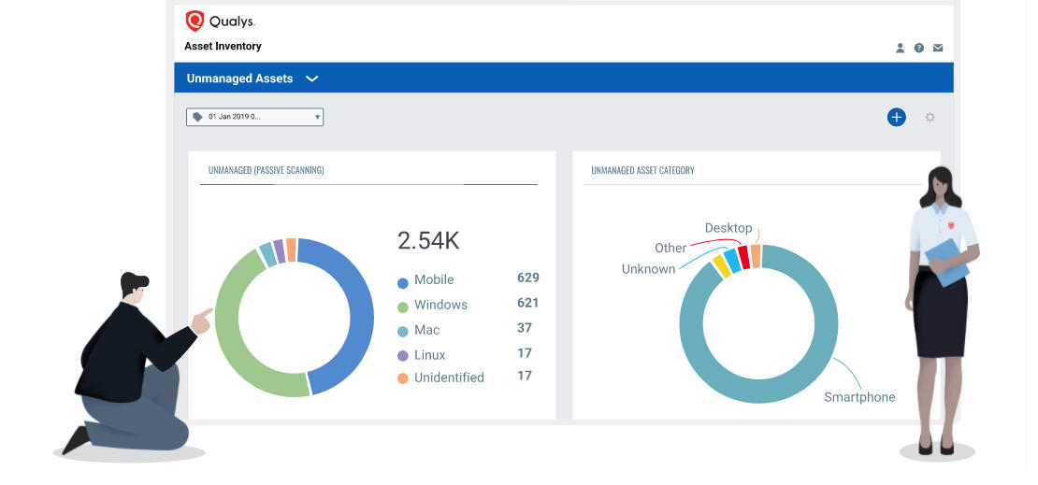The width and height of the screenshot is (1038, 485).
Task: Click the Unmanaged (Passive Scanning) widget title
Action: pyautogui.click(x=267, y=170)
